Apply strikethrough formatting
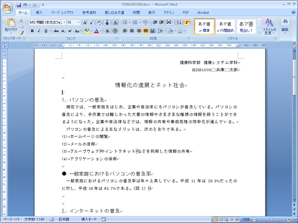This screenshot has width=298, height=223. pos(56,31)
